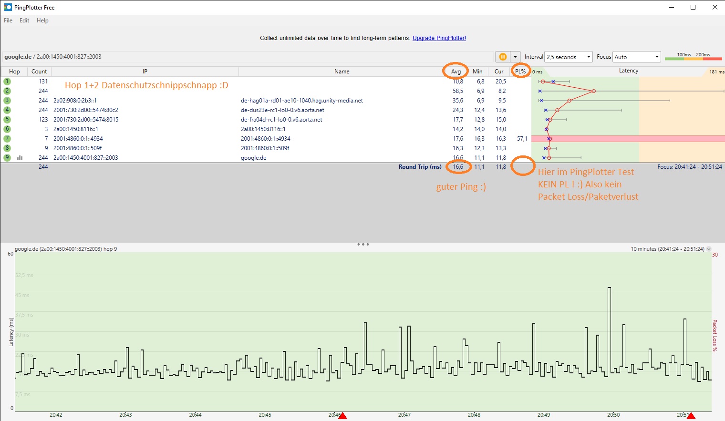Select the de-fra04d-rc1-lo0-0.v6.aorta.net name
725x421 pixels.
tap(281, 120)
